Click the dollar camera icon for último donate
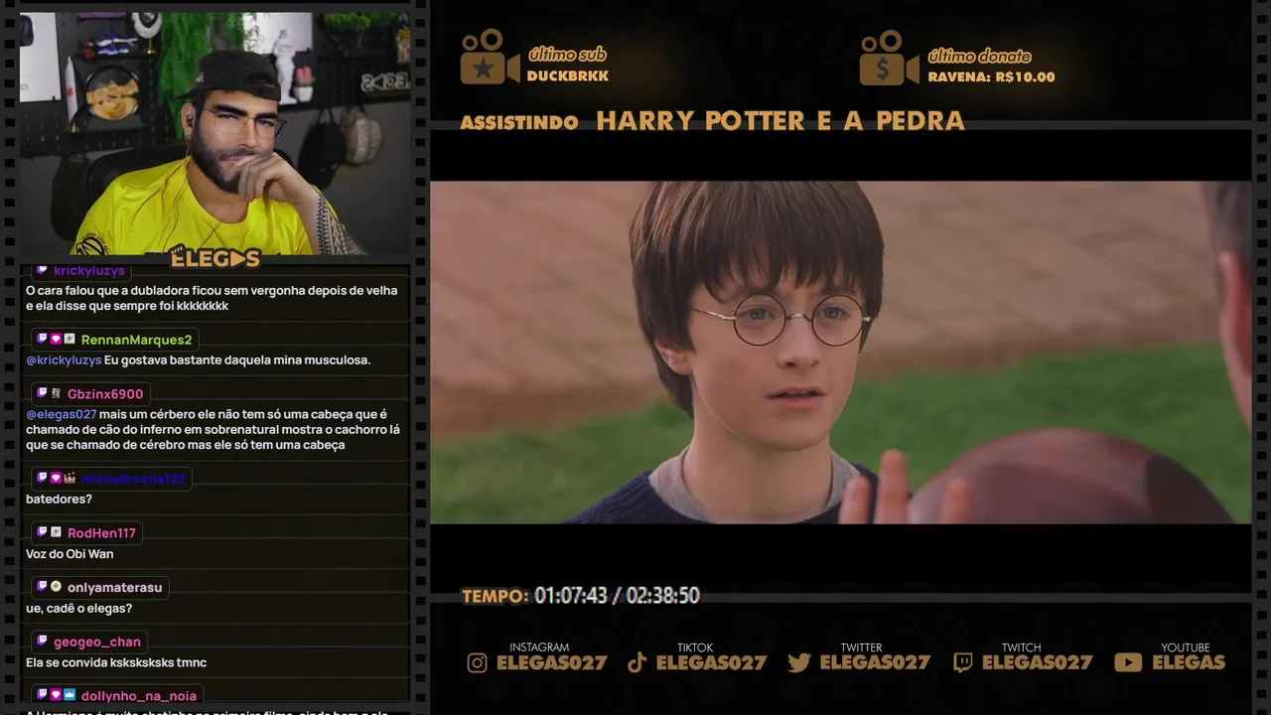Image resolution: width=1271 pixels, height=715 pixels. click(x=890, y=57)
